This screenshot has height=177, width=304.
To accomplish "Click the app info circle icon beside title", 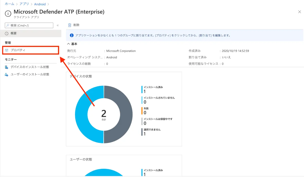I will point(8,13).
